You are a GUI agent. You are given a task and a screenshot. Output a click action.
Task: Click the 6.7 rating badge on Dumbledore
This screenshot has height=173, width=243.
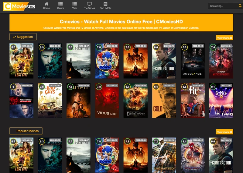[127, 87]
